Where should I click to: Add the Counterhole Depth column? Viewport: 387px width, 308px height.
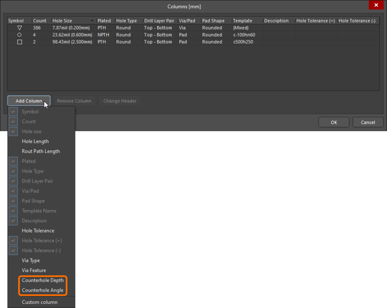[43, 280]
